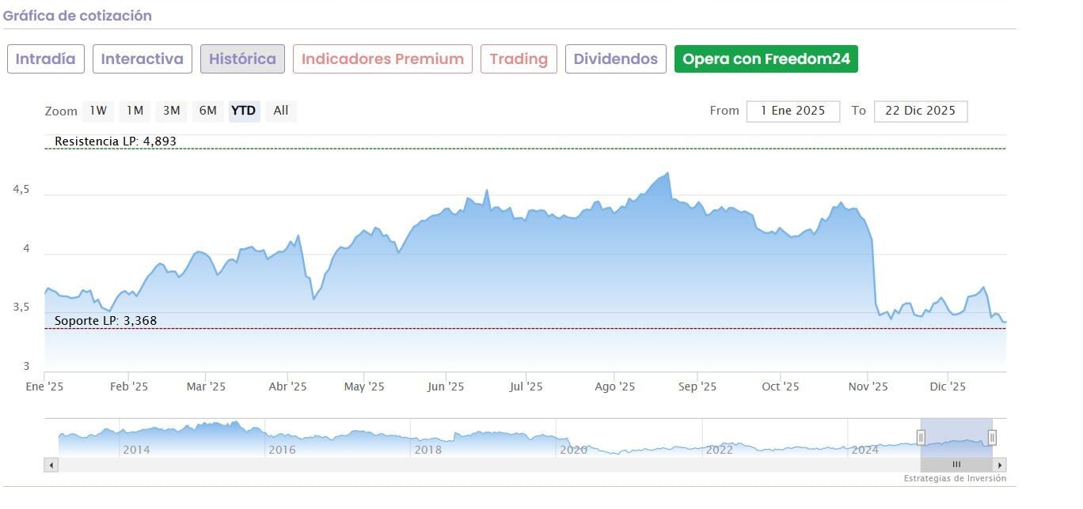Click the navigator scrollbar thumb grip
1083x509 pixels.
[x=956, y=465]
